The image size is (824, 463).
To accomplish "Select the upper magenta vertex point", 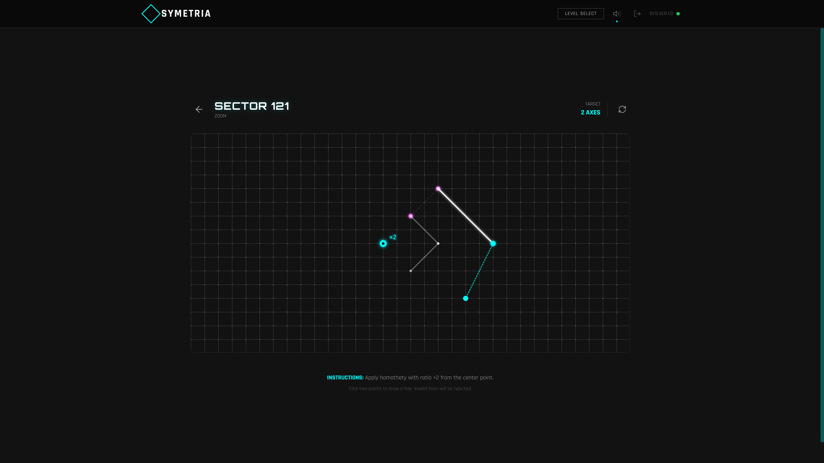I will pos(438,188).
